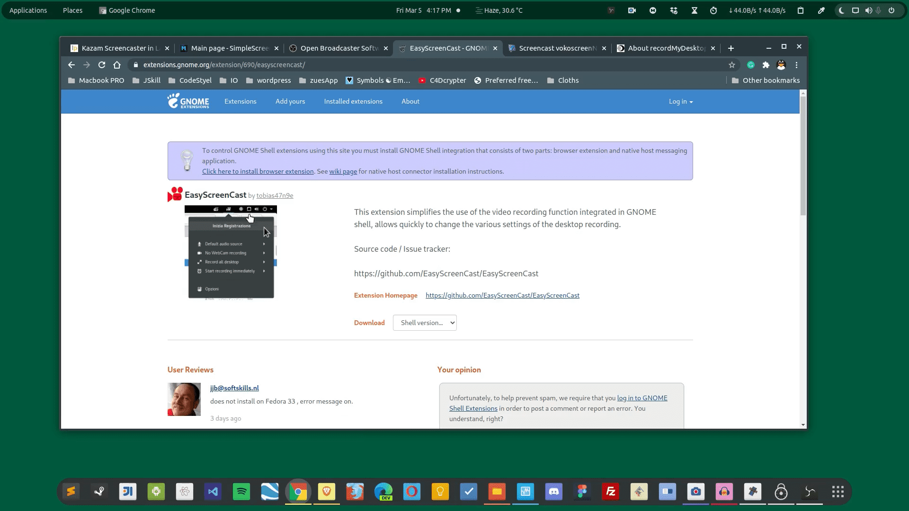Click Log In button top right
The height and width of the screenshot is (511, 909).
(680, 101)
